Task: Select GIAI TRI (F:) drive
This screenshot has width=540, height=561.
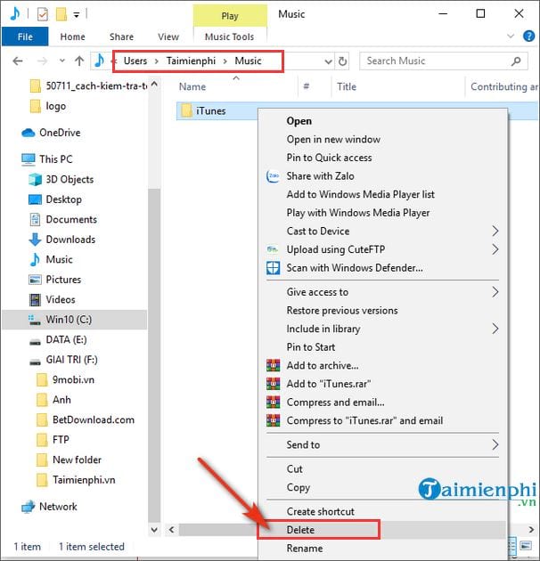Action: tap(63, 360)
